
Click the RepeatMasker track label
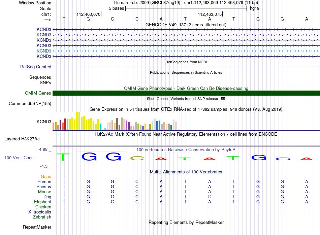(x=37, y=227)
